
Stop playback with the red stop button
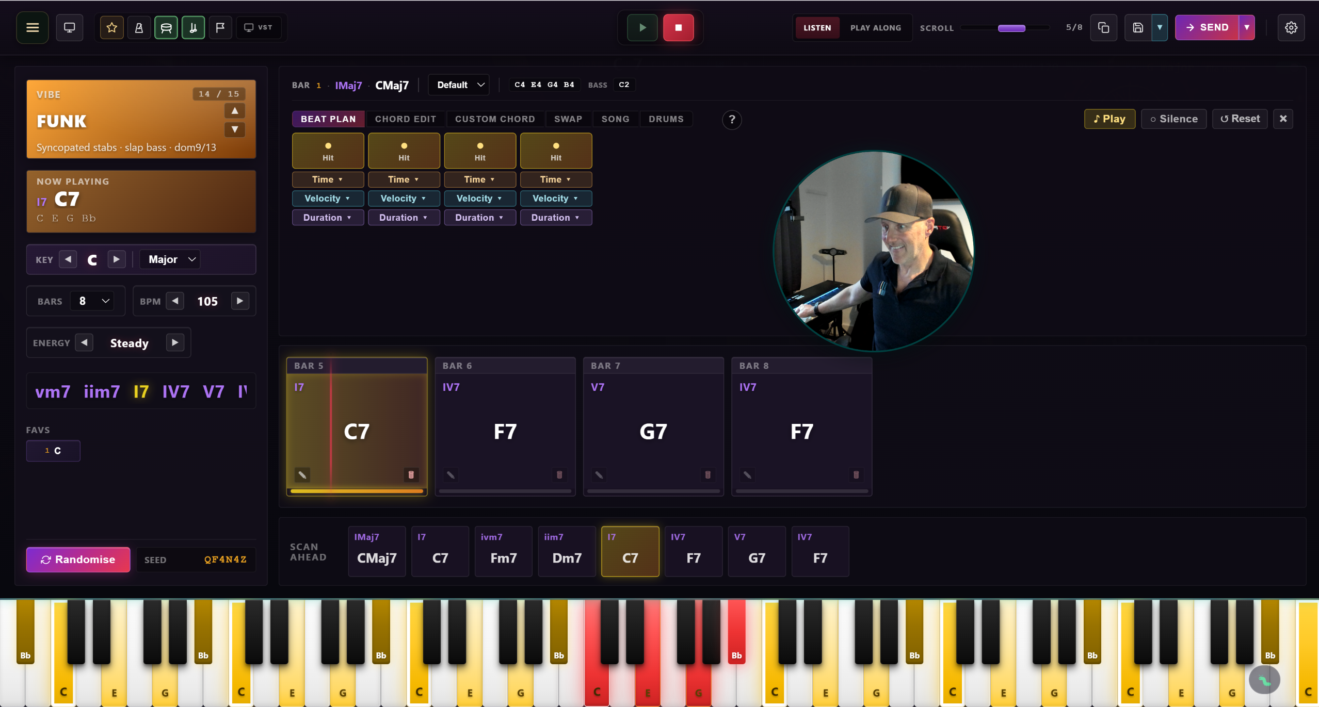point(679,27)
